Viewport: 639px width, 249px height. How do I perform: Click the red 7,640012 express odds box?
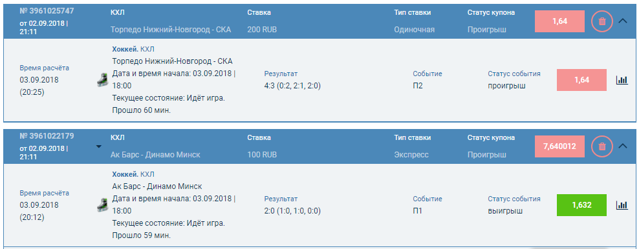coord(560,146)
